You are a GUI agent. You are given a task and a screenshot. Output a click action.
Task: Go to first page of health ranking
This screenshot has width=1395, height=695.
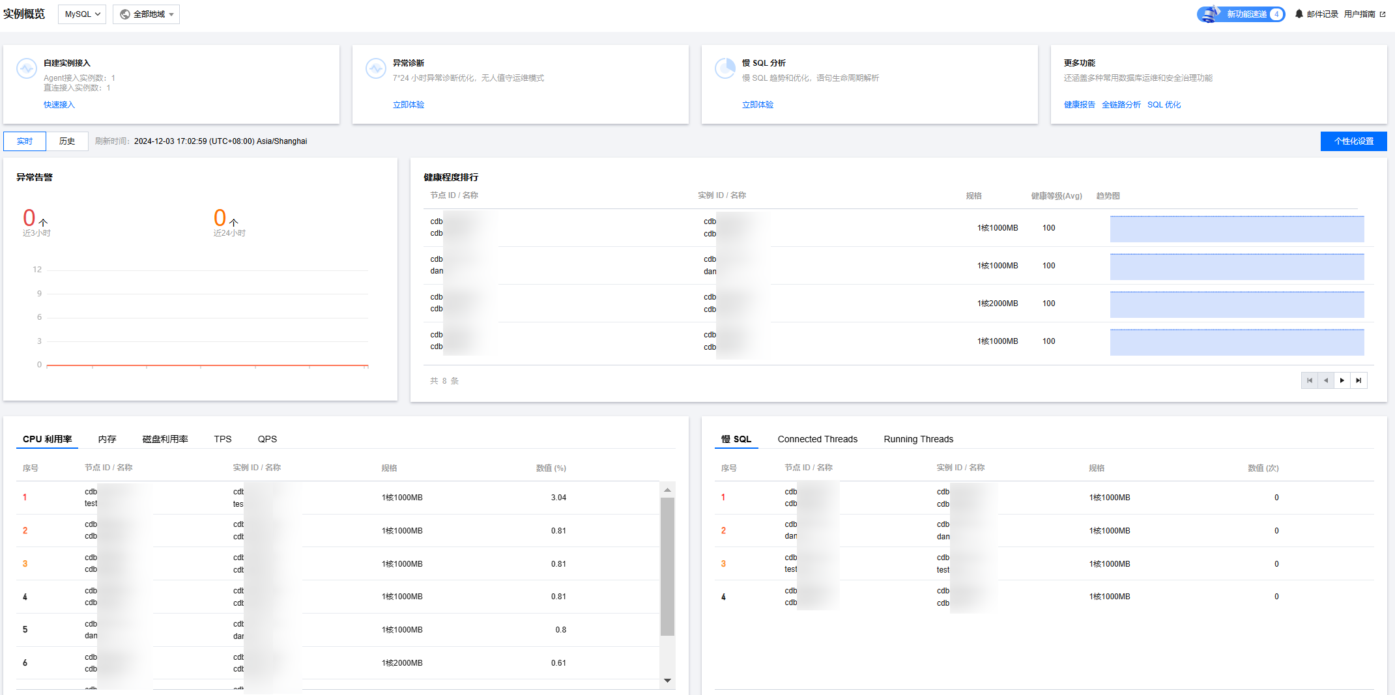(1310, 380)
